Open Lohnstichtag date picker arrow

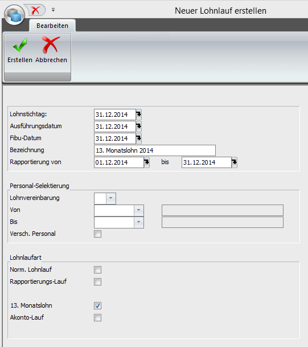139,115
